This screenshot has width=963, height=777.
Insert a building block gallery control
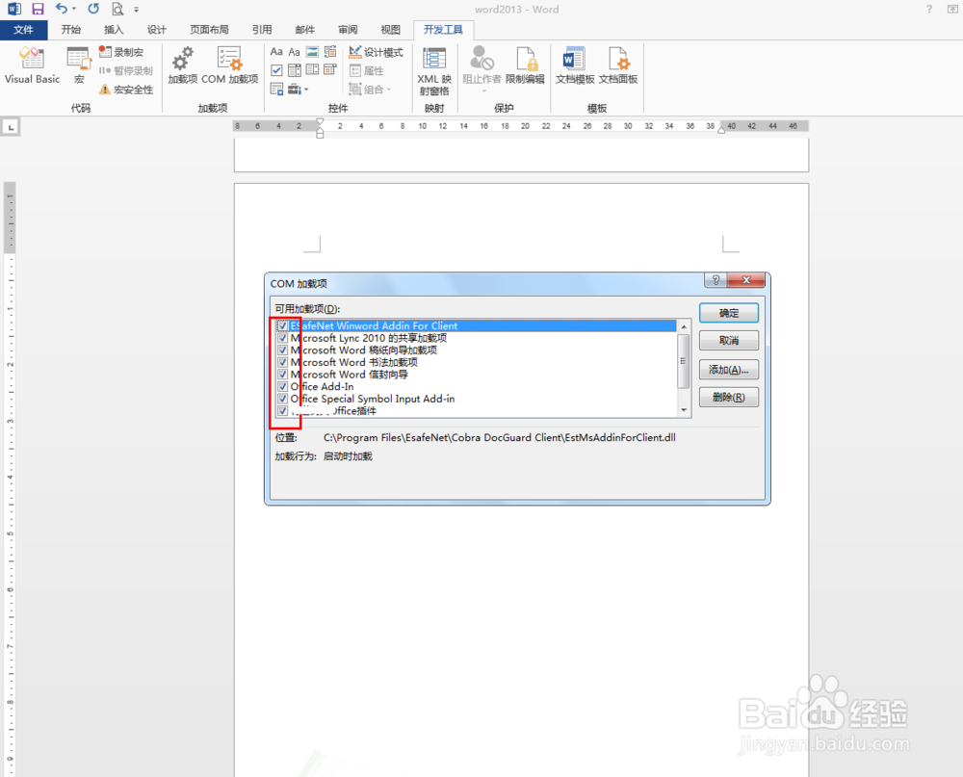point(329,52)
